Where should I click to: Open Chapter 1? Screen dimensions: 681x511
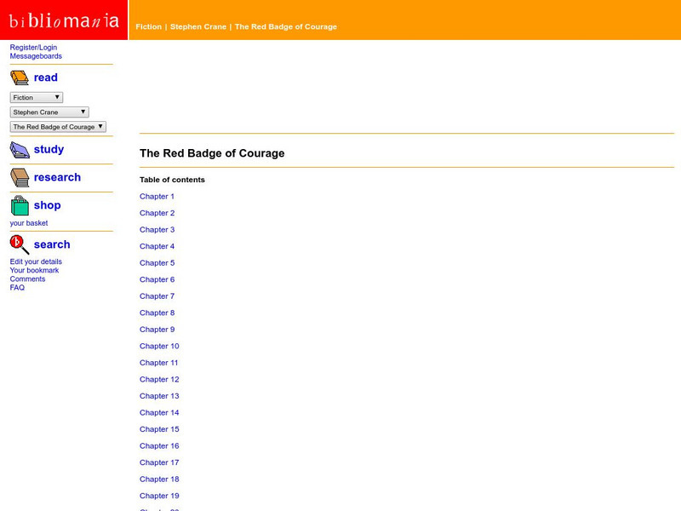tap(157, 197)
